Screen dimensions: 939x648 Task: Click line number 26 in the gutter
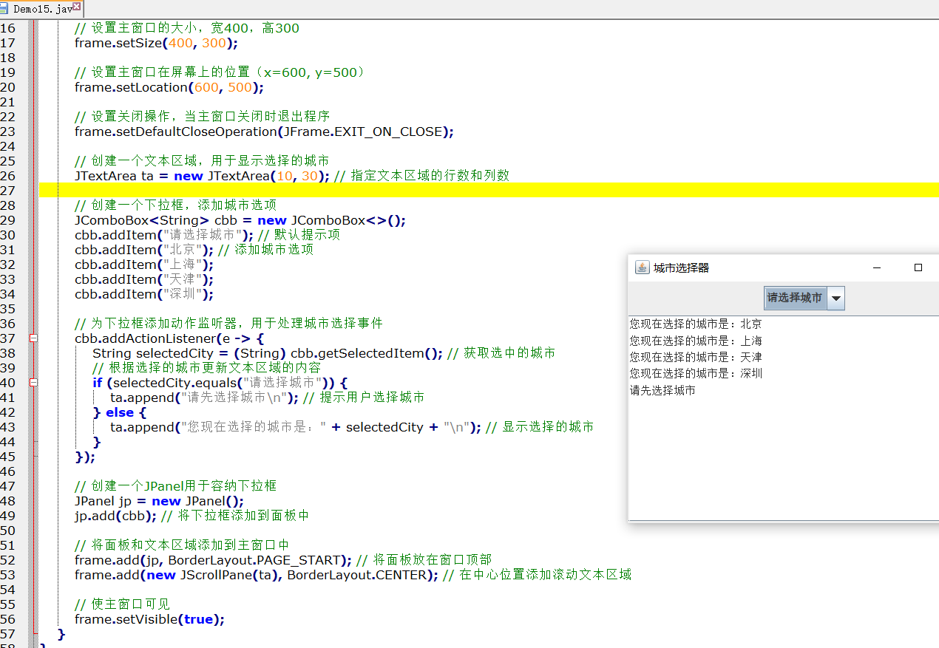coord(8,176)
